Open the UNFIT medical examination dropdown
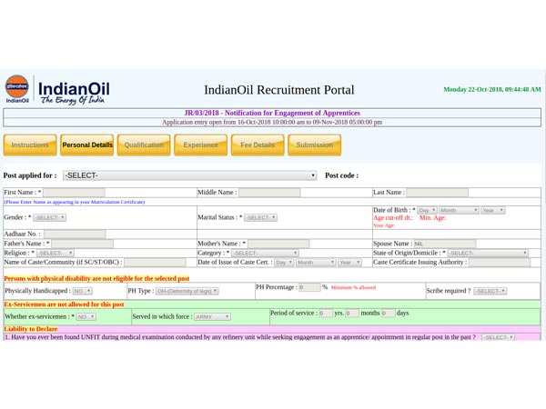The image size is (546, 409). [498, 337]
